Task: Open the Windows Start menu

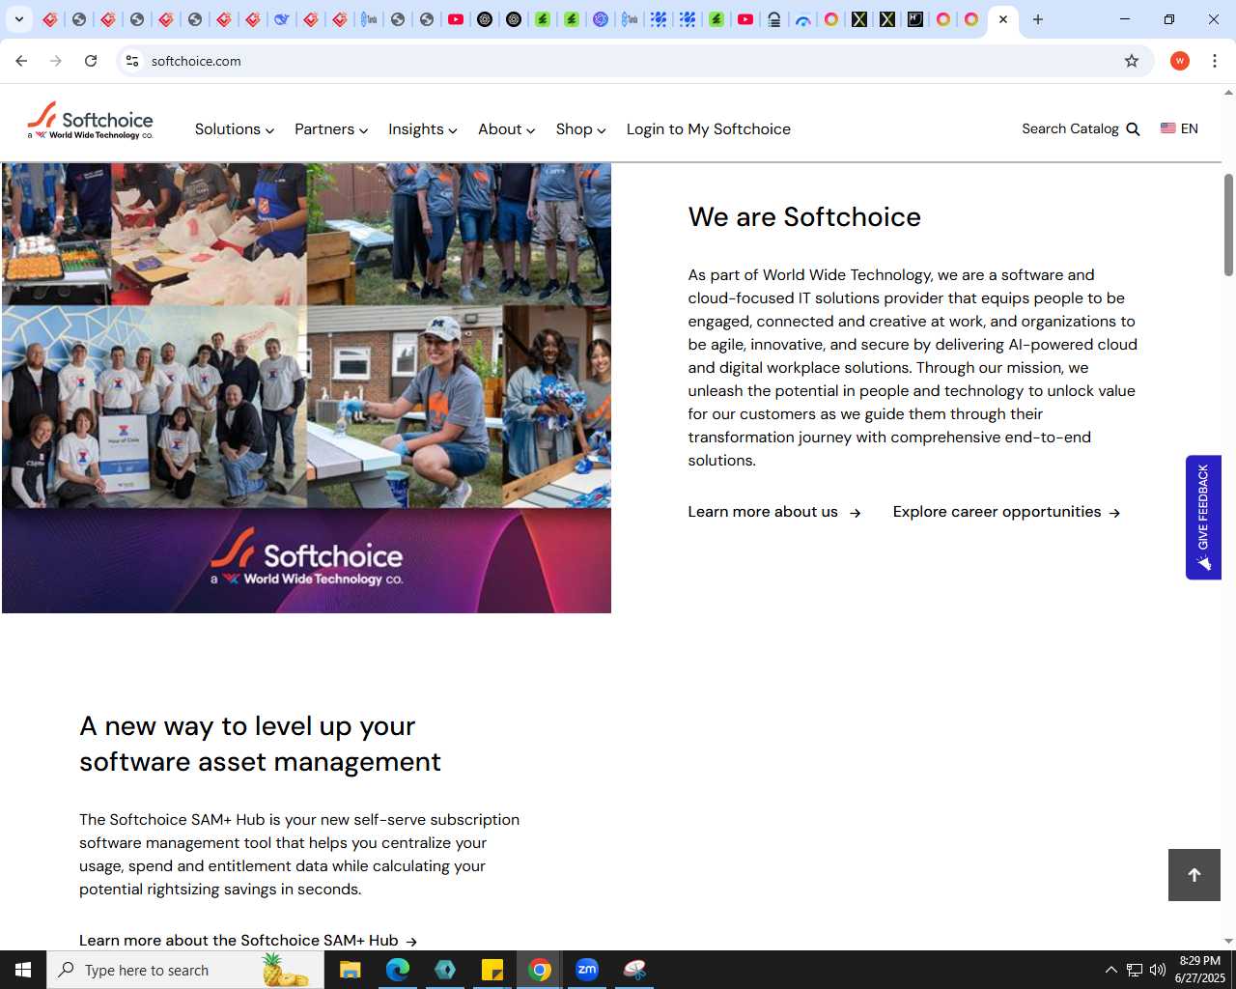Action: click(23, 970)
